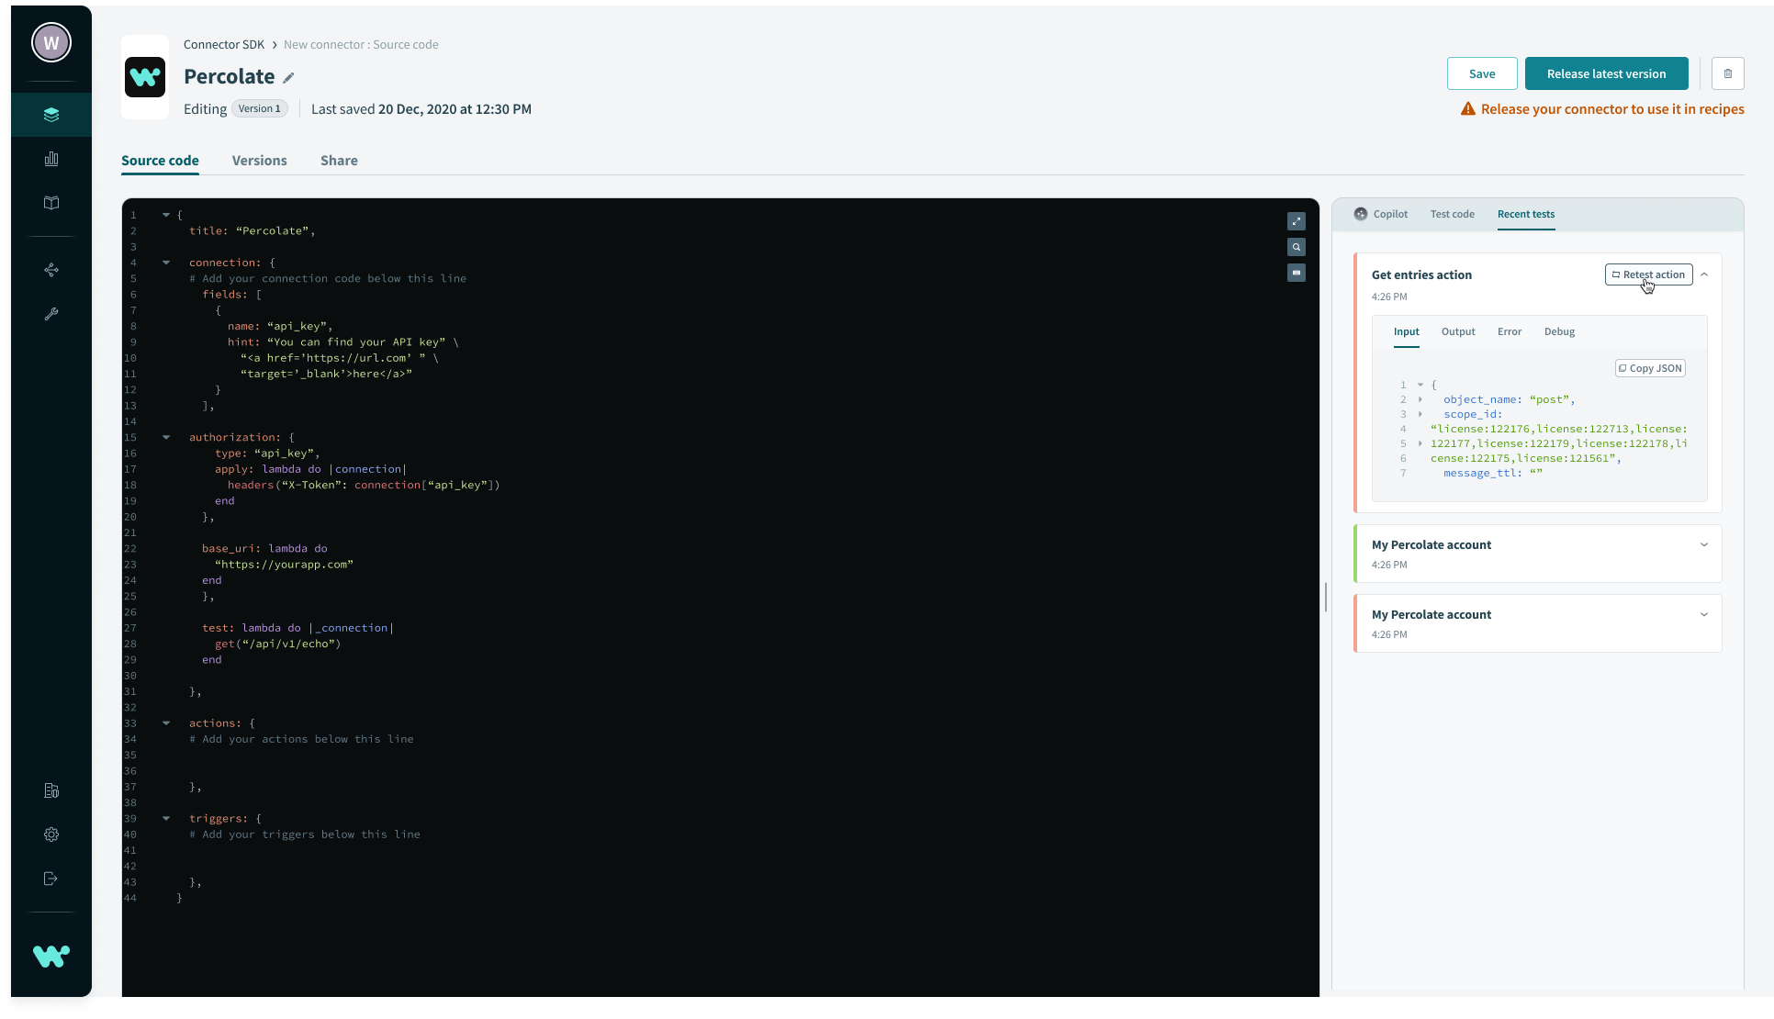Screen dimensions: 1774x1019
Task: Show the Error tab of test result
Action: click(x=1510, y=331)
